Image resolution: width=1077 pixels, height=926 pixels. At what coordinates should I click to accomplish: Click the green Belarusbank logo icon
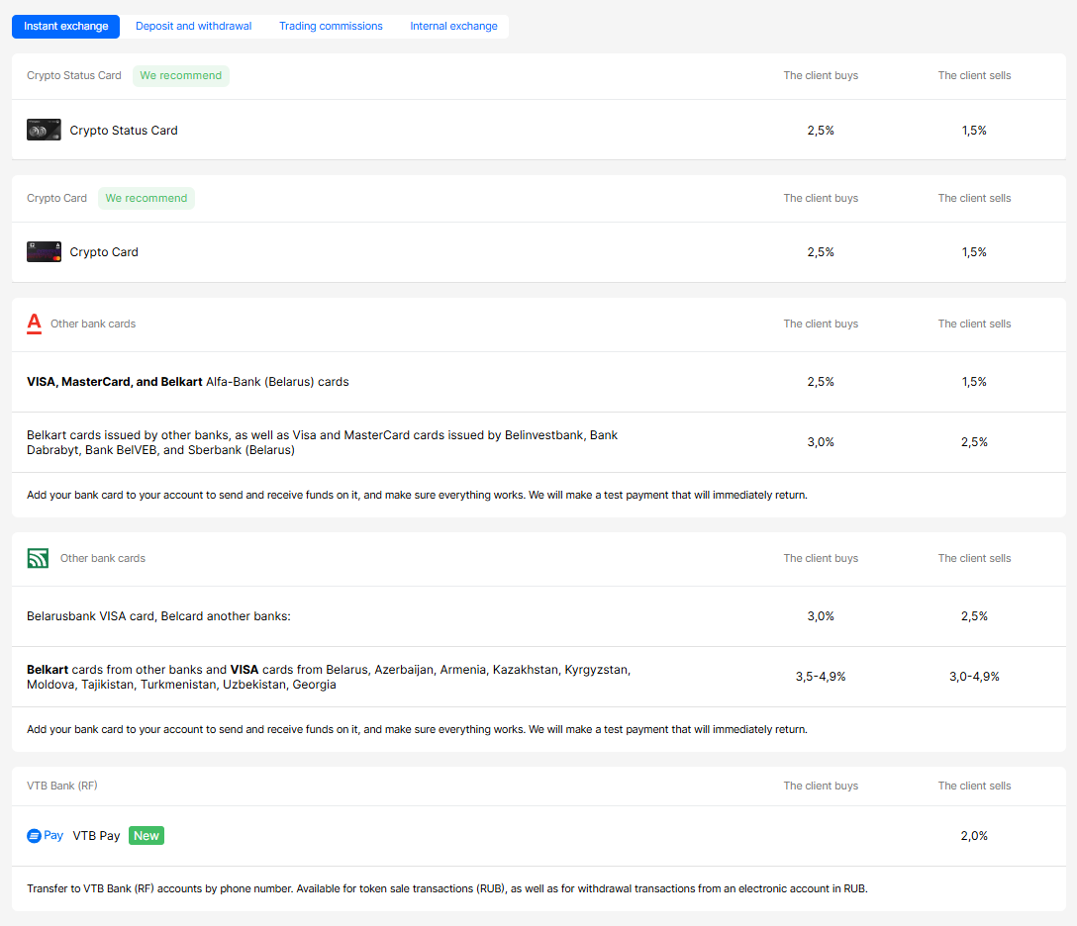click(37, 558)
